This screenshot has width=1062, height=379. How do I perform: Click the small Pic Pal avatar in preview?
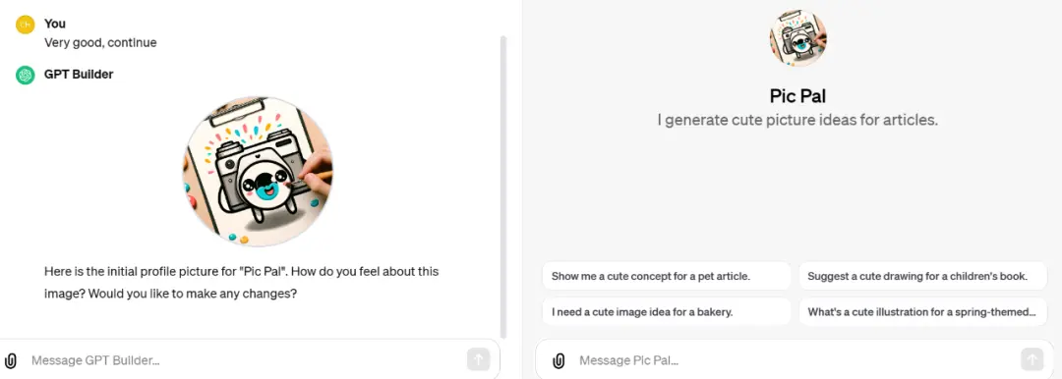tap(797, 38)
